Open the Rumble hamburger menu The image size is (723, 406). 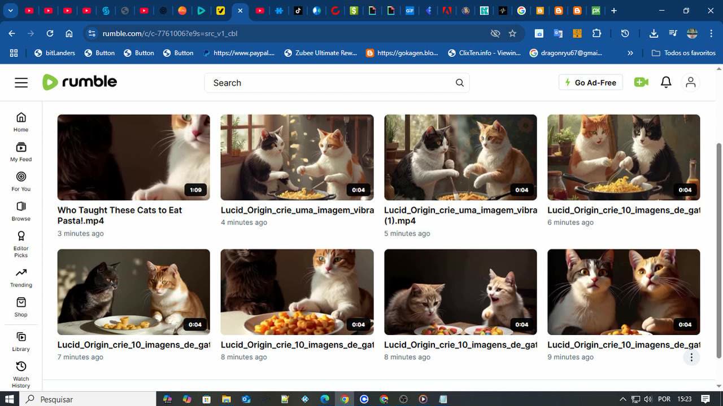21,83
